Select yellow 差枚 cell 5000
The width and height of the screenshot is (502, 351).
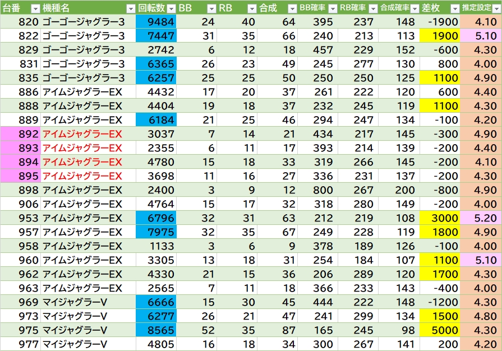440,330
